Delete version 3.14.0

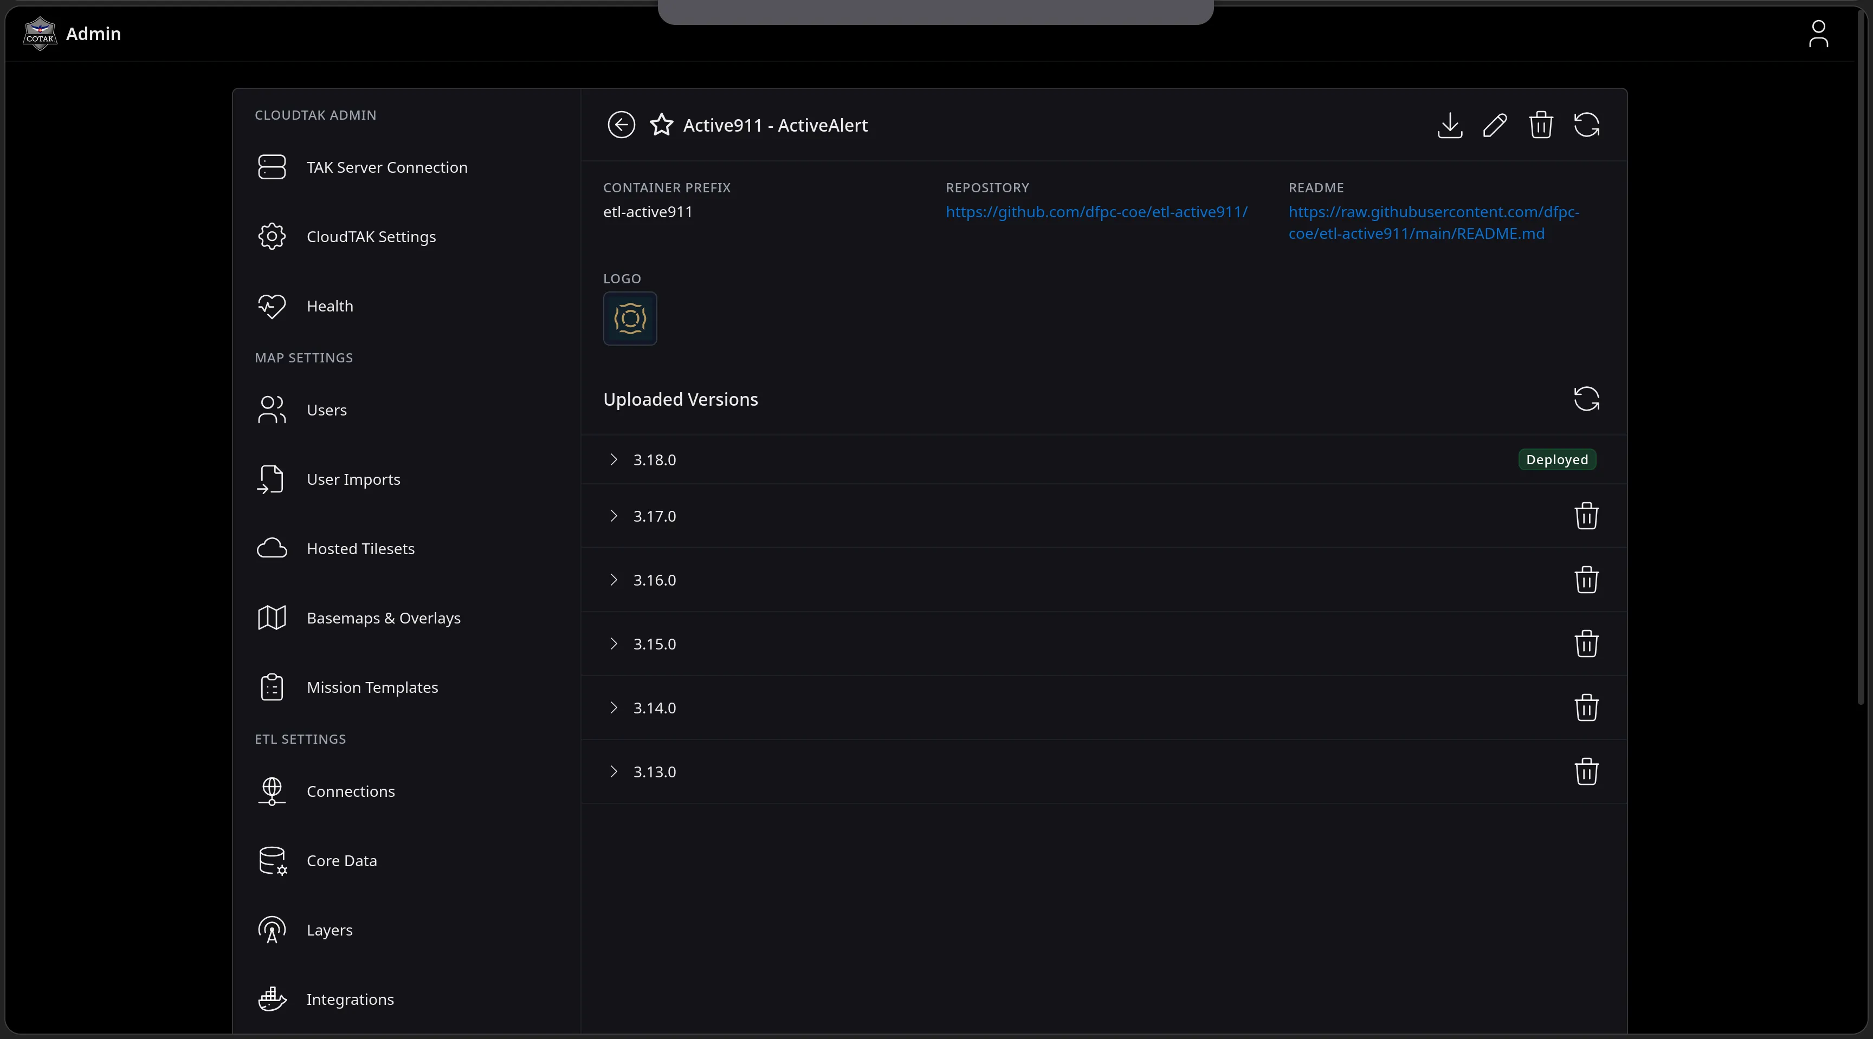coord(1586,707)
